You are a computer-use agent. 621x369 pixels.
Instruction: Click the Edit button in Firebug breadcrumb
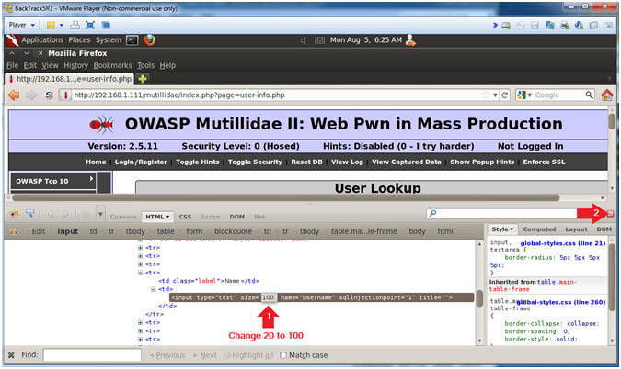[x=39, y=231]
